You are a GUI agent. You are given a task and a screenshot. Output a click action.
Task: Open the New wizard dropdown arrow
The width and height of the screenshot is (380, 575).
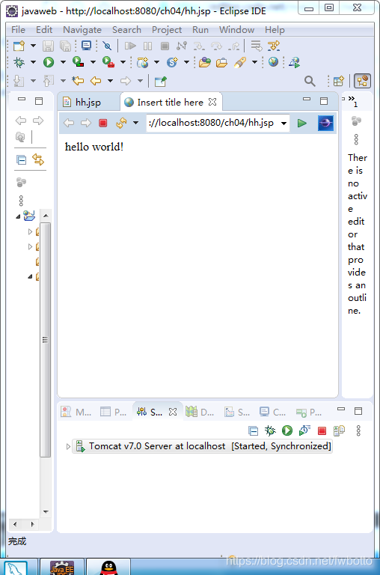click(33, 46)
